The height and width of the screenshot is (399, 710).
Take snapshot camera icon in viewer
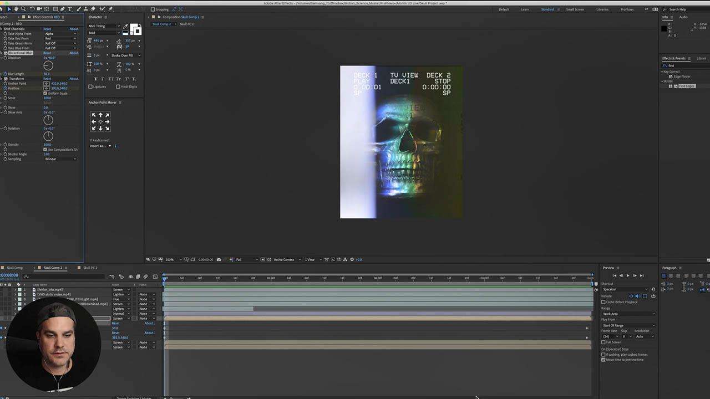[x=219, y=259]
